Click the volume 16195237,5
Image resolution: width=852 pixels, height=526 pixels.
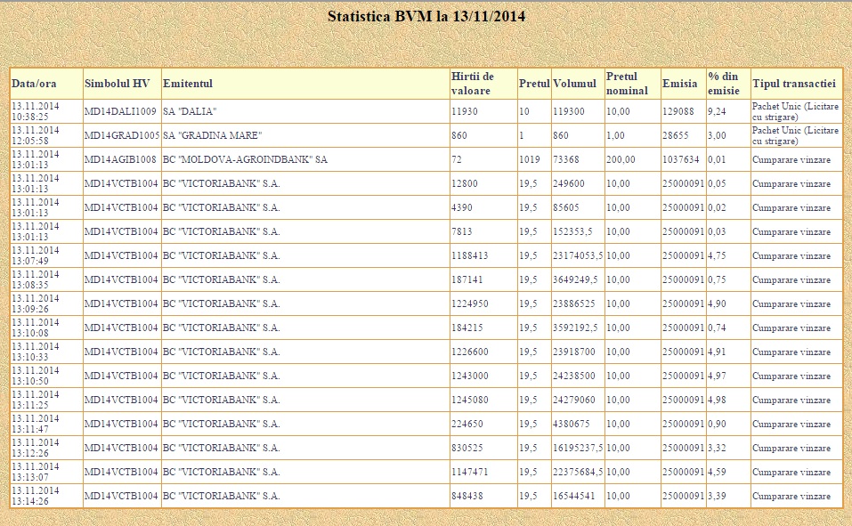click(578, 448)
